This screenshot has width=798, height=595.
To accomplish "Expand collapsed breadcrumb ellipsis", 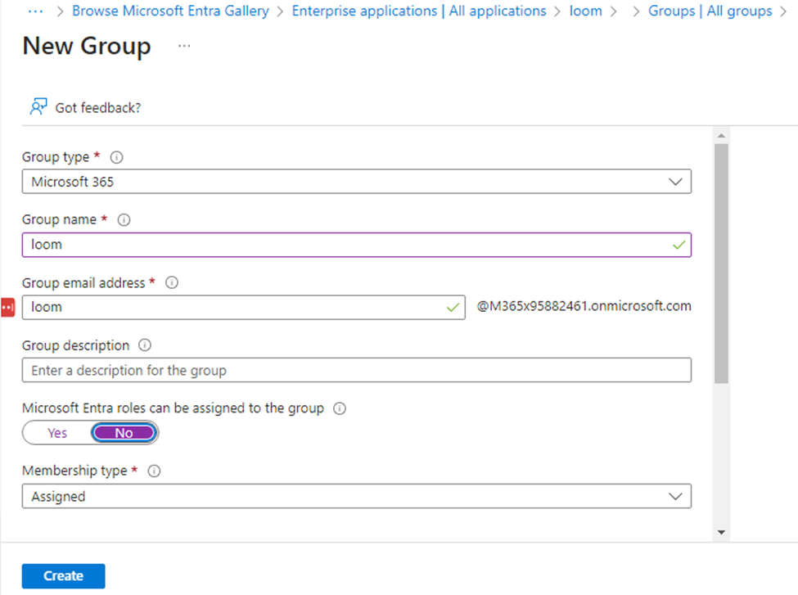I will 35,11.
